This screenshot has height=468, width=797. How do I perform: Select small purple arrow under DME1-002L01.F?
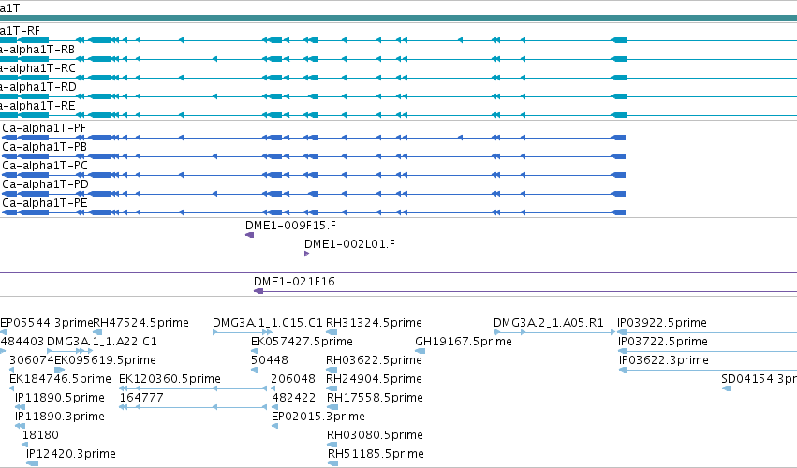[x=306, y=254]
